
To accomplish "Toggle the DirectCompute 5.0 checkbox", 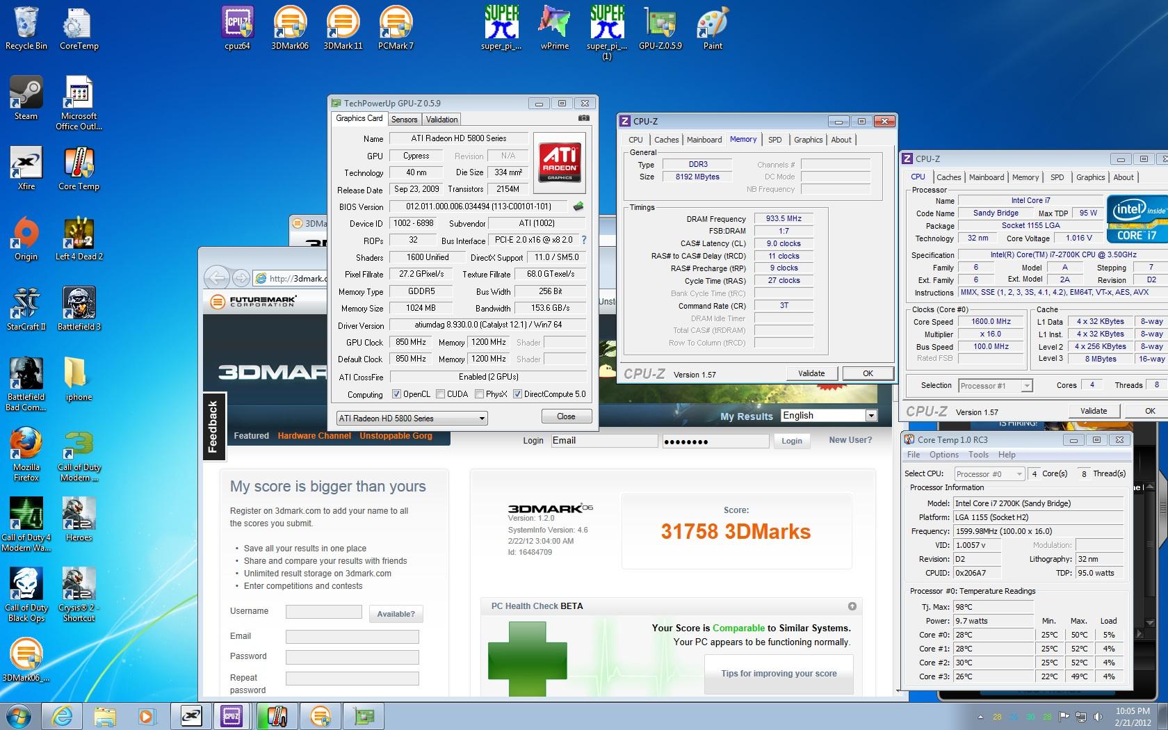I will 517,394.
